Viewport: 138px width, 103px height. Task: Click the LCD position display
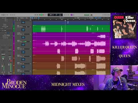click(x=55, y=15)
